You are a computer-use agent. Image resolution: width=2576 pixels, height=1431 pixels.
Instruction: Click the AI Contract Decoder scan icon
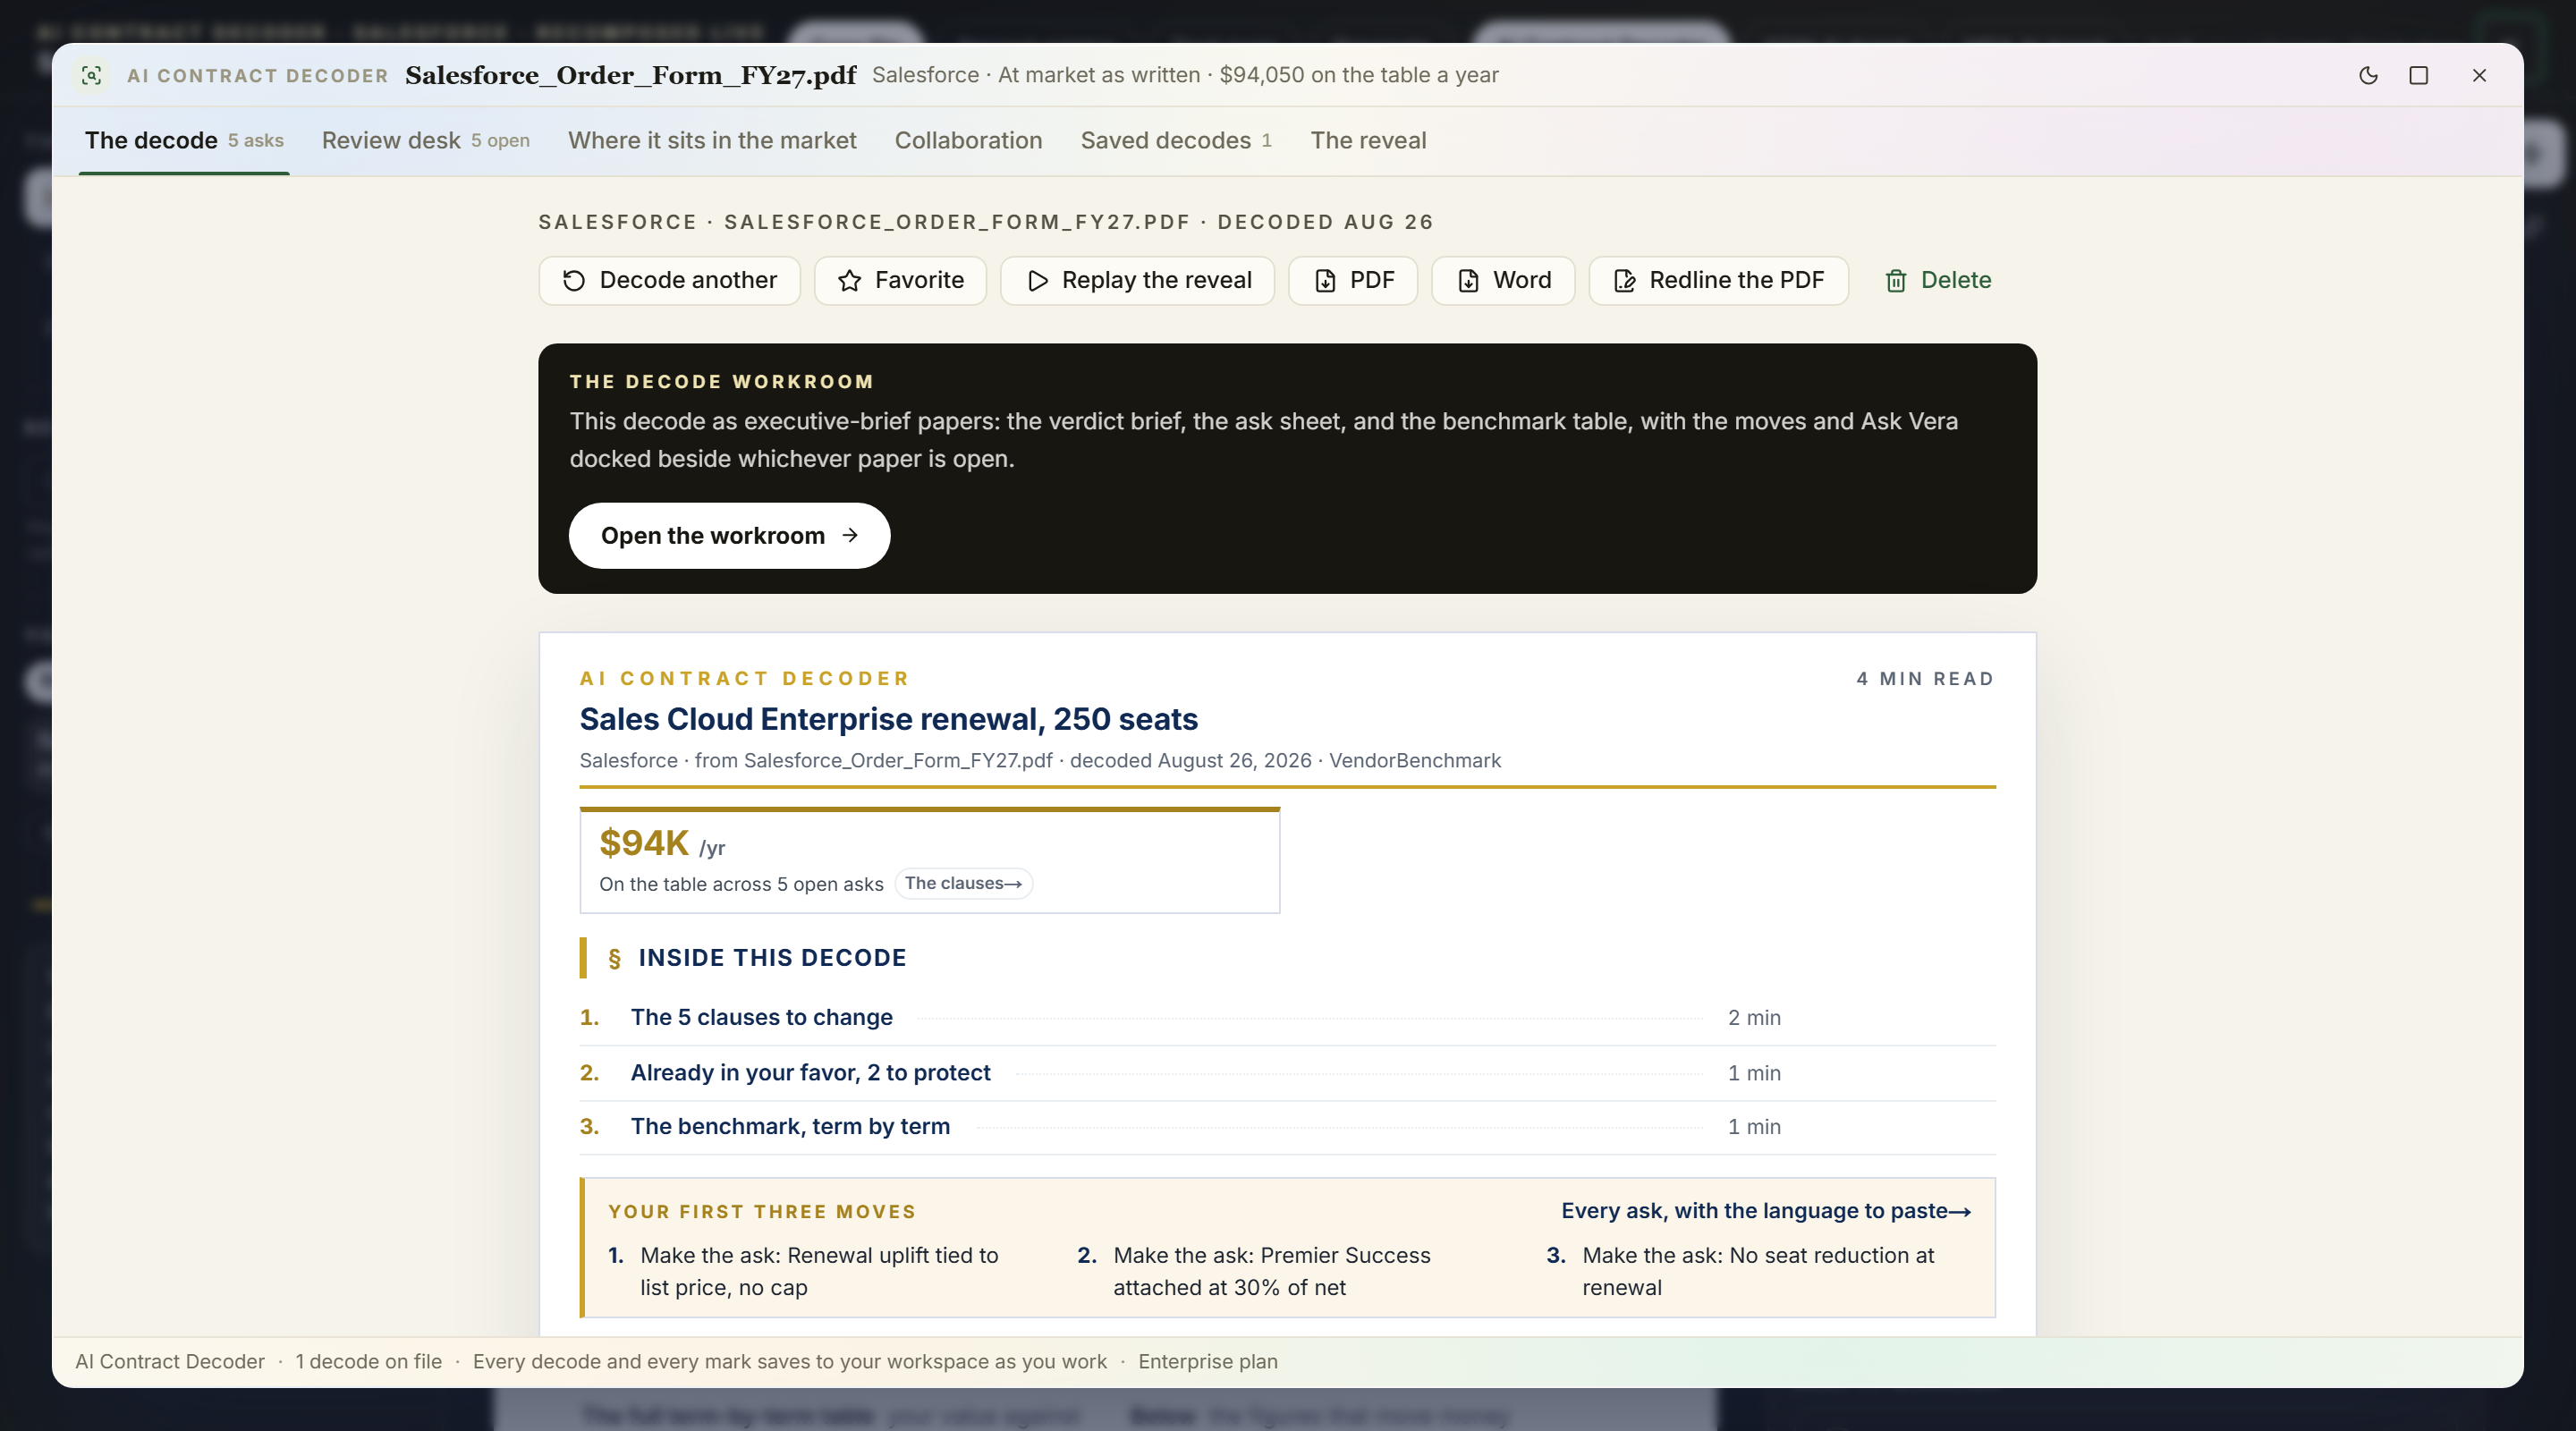[x=91, y=75]
